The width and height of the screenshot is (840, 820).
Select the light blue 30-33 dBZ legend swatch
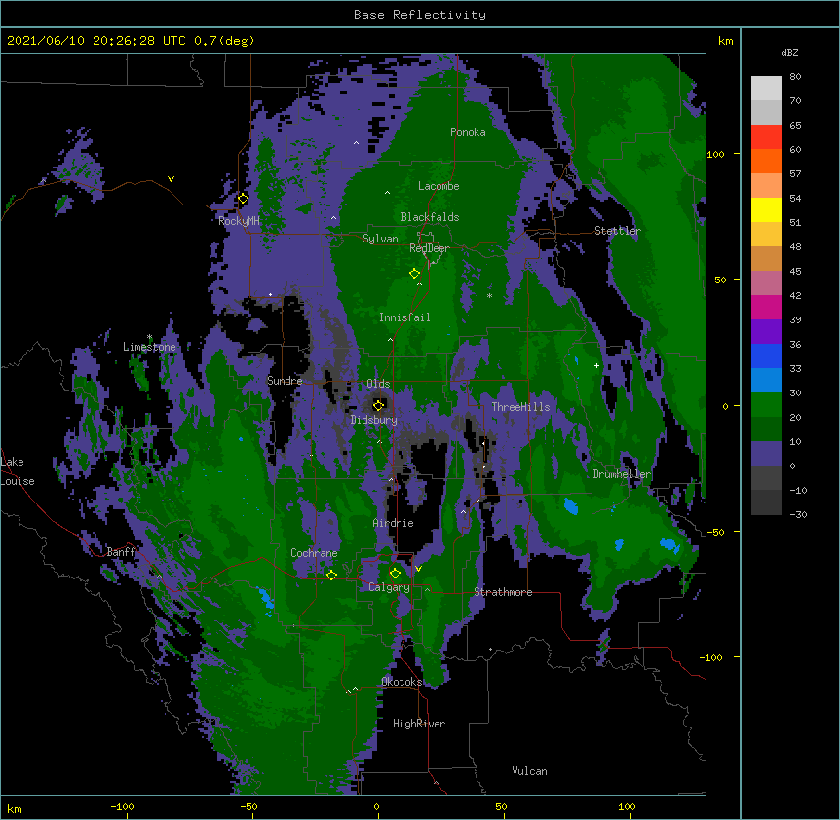[766, 381]
